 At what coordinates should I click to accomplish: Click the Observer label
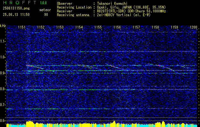pyautogui.click(x=65, y=3)
